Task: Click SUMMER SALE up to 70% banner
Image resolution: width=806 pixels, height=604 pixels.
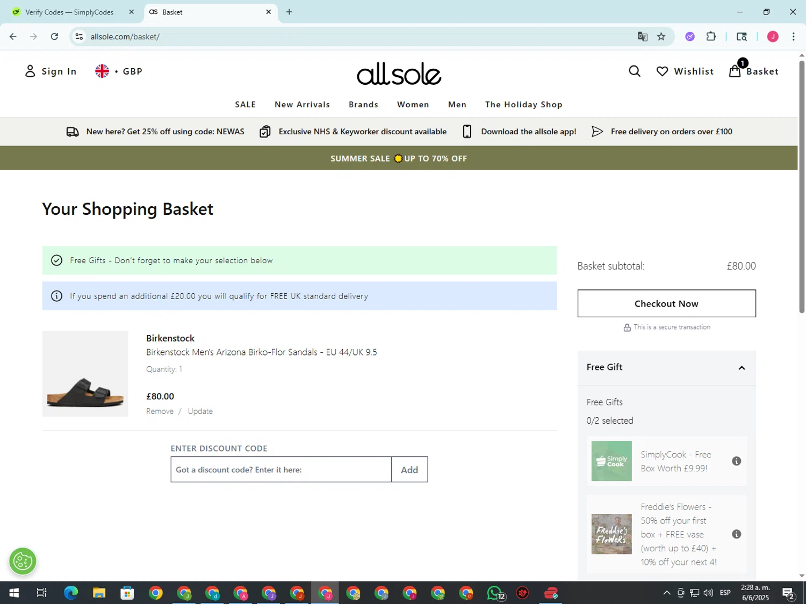Action: [x=399, y=158]
